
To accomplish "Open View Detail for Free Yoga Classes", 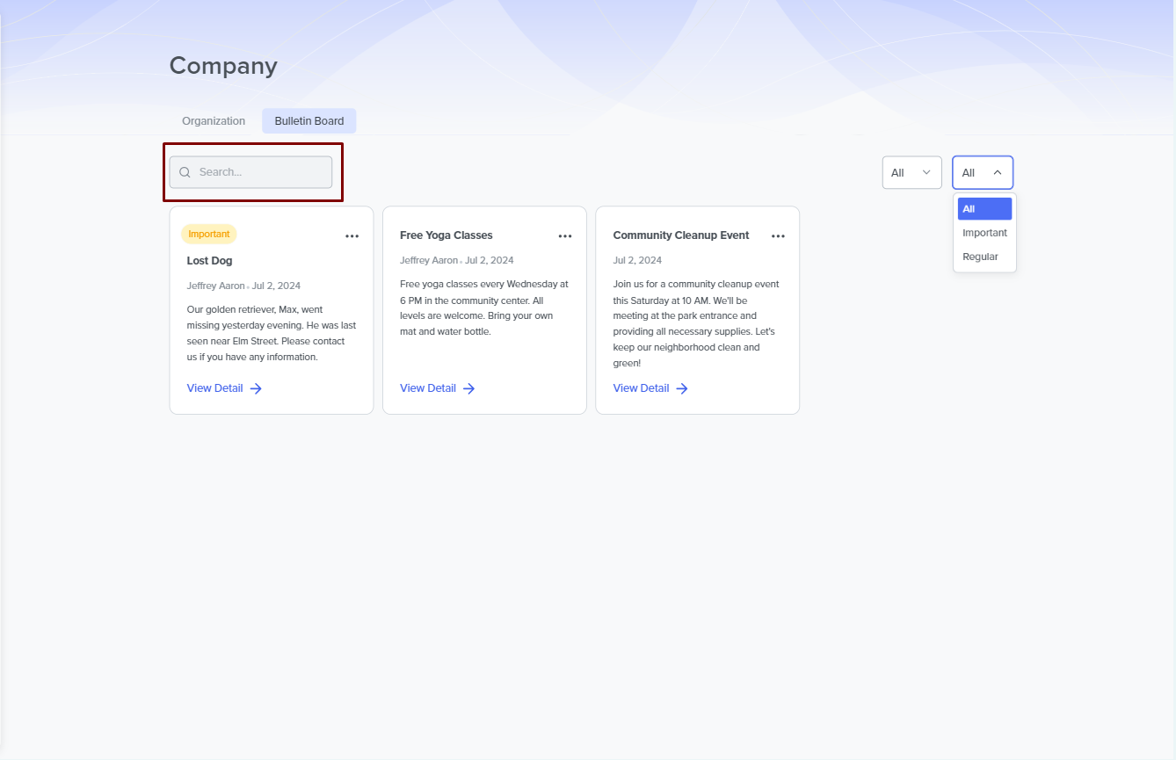I will tap(428, 388).
